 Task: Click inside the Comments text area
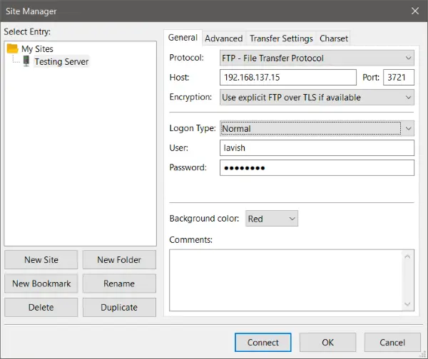[x=286, y=280]
